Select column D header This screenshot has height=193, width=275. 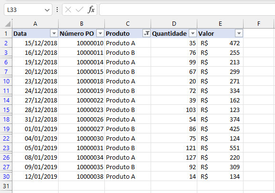pos(174,24)
